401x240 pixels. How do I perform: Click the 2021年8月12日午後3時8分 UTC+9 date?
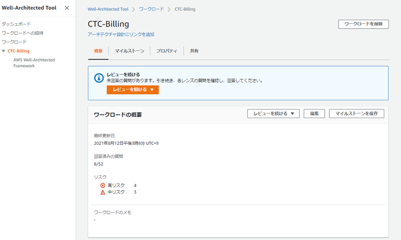[126, 143]
